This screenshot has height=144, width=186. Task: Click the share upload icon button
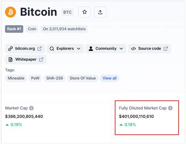point(100,12)
